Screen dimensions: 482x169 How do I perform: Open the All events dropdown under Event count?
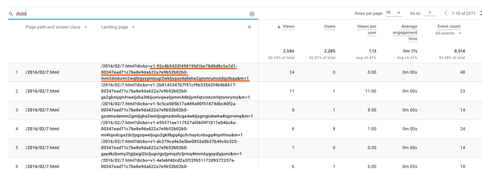pos(448,33)
